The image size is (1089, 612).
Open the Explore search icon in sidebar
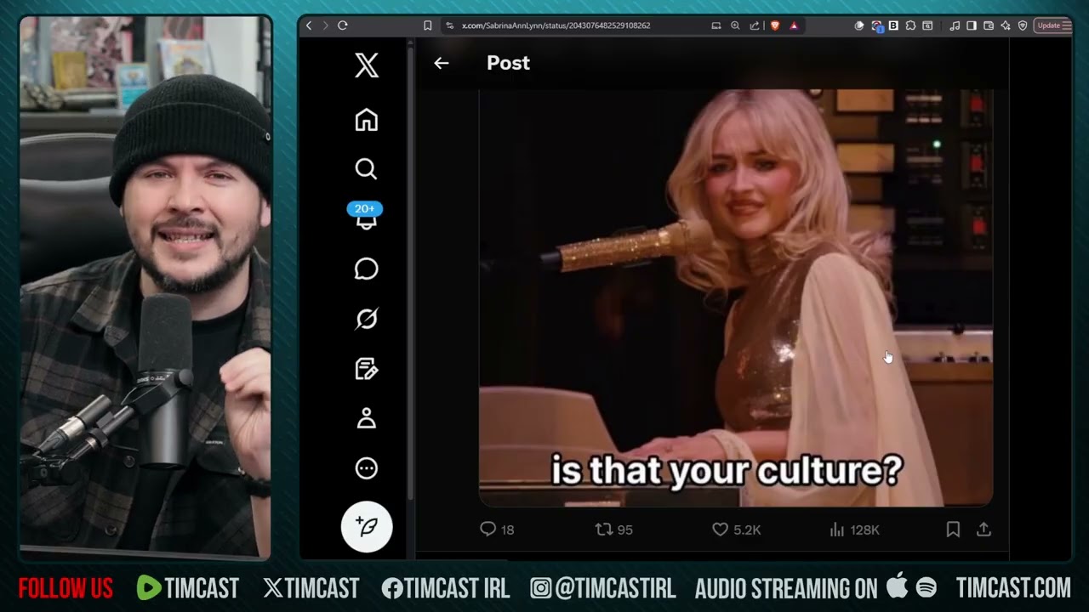366,169
